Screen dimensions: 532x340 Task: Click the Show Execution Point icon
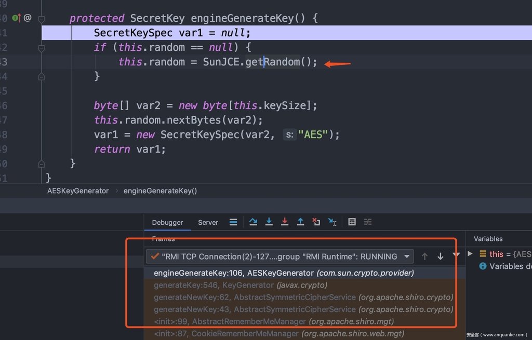[233, 222]
